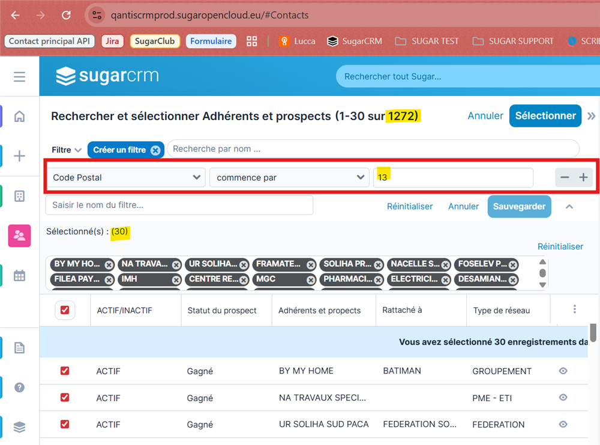Uncheck the UR SOLIHA SUD PACA row checkbox
Viewport: 600px width, 445px height.
pos(65,424)
